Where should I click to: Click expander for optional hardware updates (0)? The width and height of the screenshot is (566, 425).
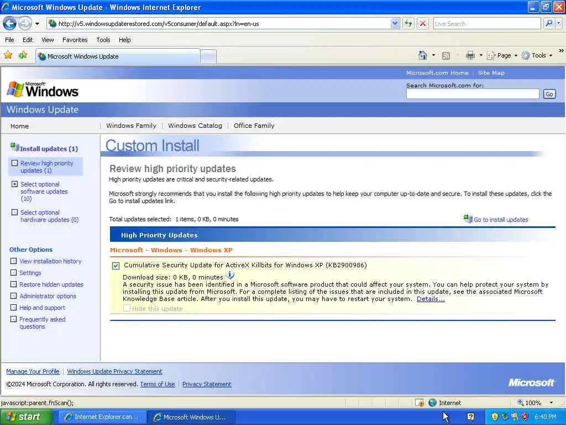pos(14,212)
